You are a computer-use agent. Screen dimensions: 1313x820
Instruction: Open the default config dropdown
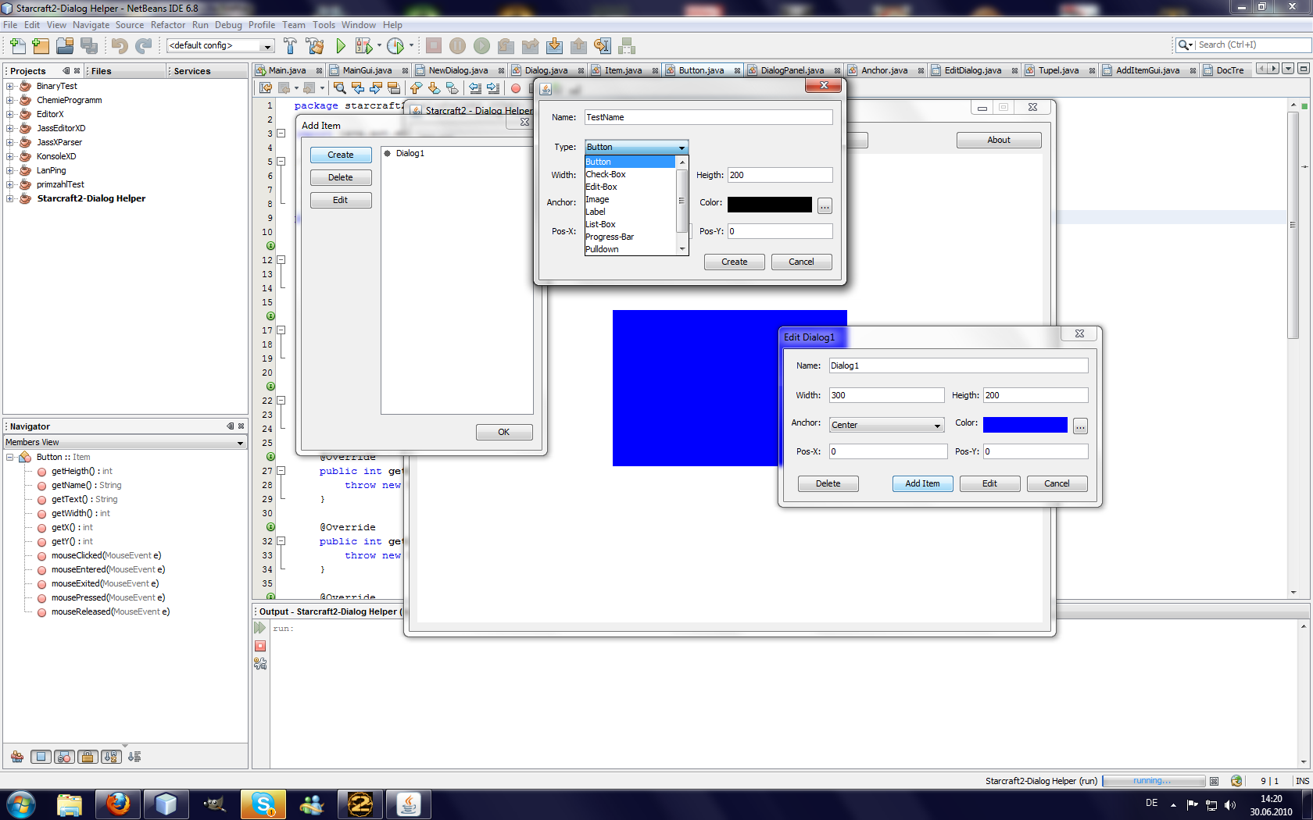[220, 45]
